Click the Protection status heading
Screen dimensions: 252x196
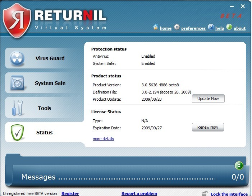109,49
